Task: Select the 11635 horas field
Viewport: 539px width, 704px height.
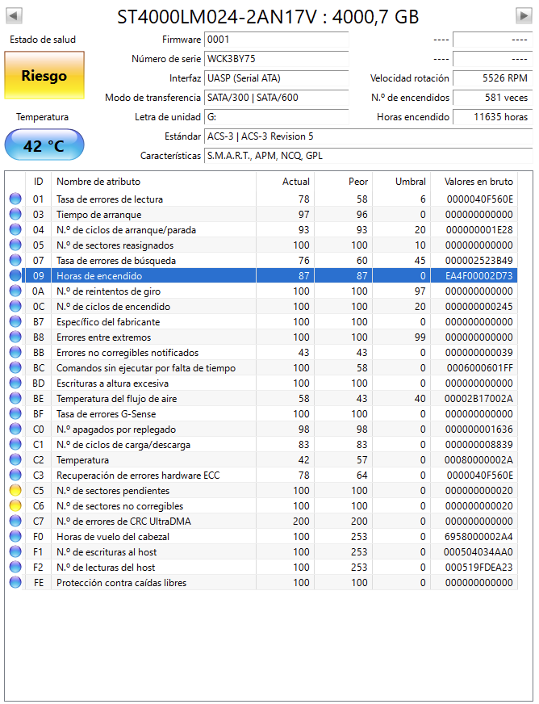Action: pos(492,117)
